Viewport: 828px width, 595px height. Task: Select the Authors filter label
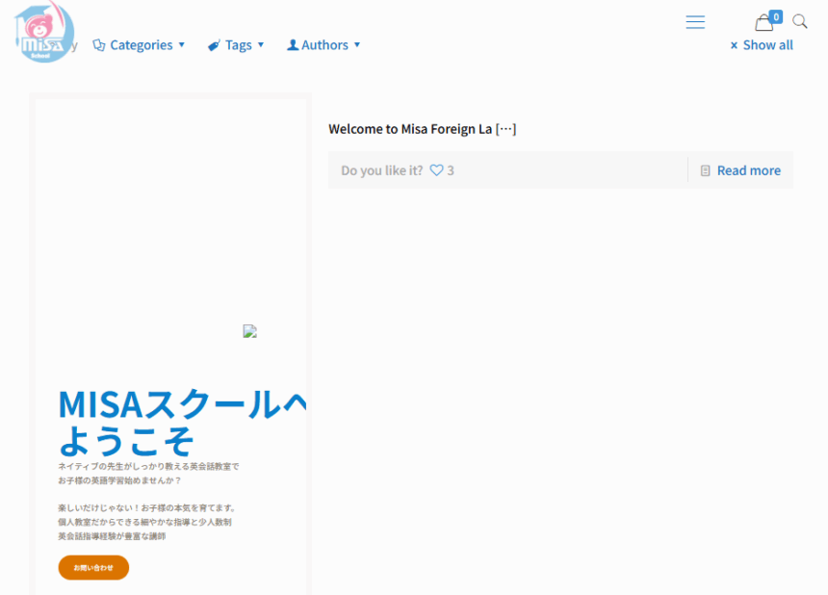tap(324, 45)
